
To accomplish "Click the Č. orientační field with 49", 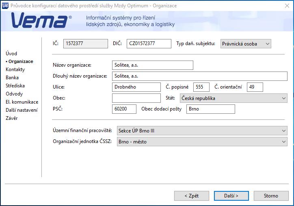I will click(255, 87).
